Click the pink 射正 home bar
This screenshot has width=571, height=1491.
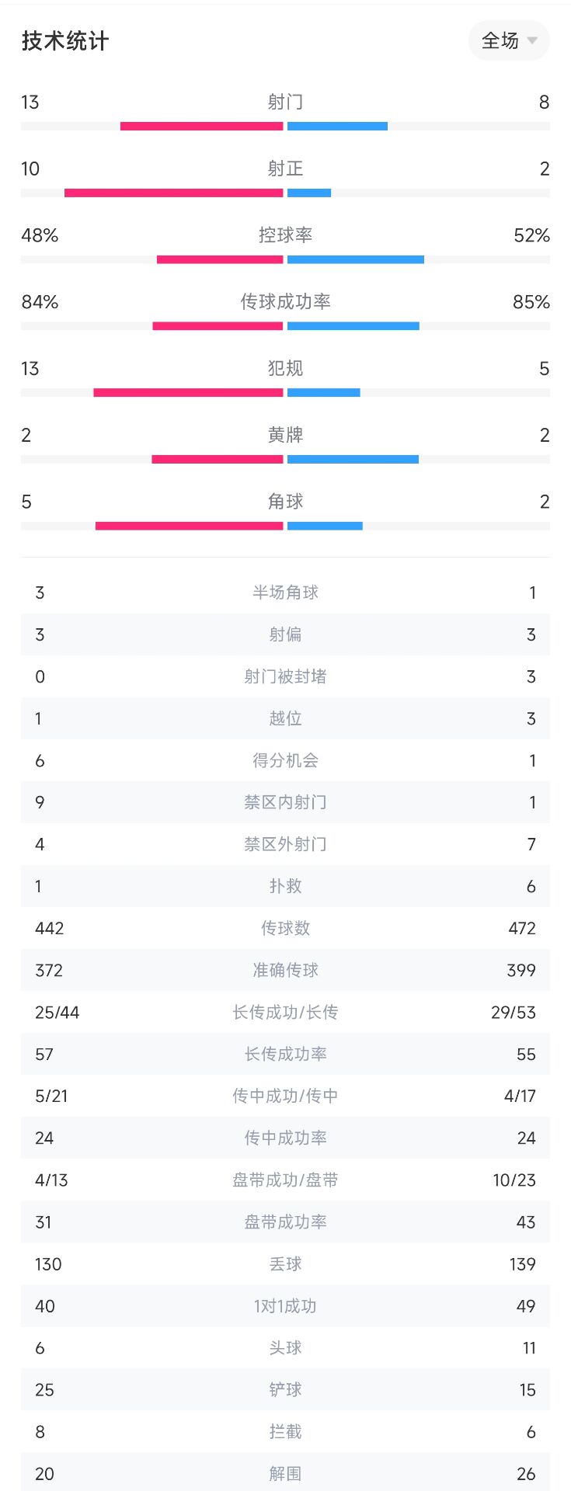click(174, 193)
